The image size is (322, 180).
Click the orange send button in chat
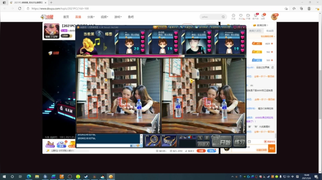(x=271, y=148)
